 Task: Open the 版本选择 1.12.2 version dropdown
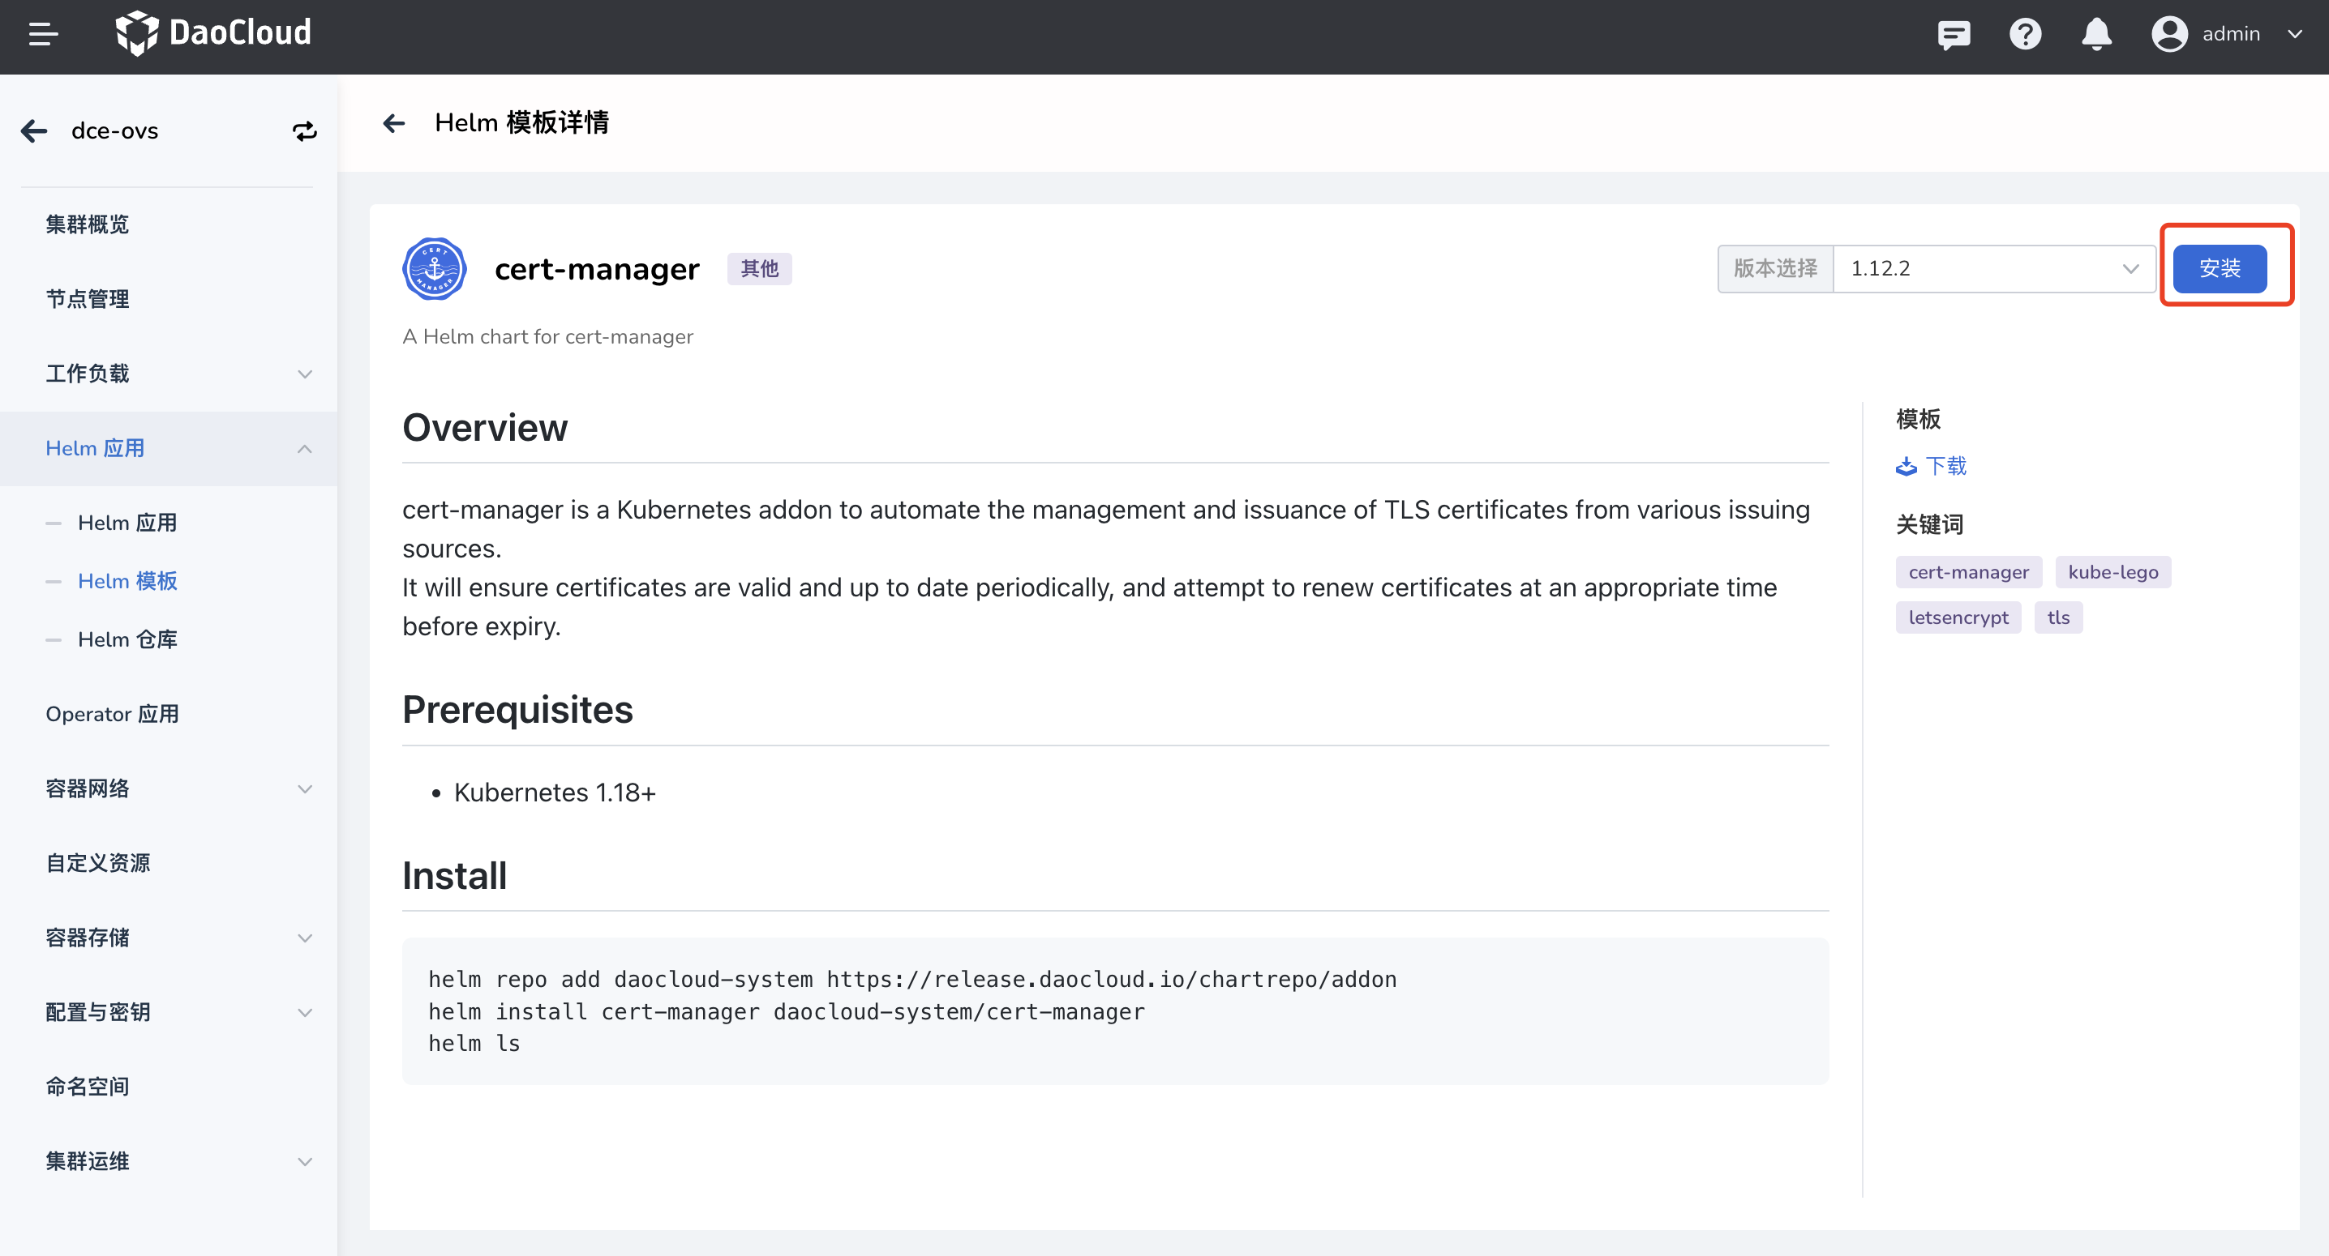point(1992,268)
